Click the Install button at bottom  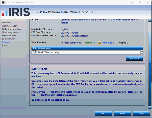(x=122, y=113)
